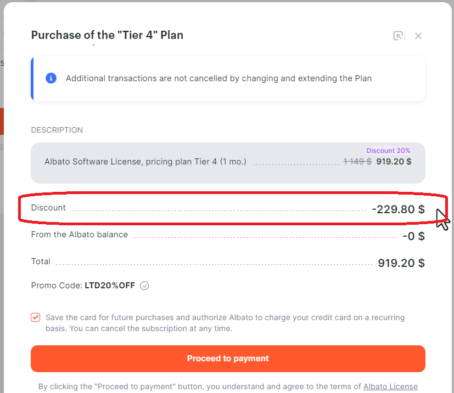Click the Additional transactions notice text
The image size is (454, 393).
coord(218,78)
